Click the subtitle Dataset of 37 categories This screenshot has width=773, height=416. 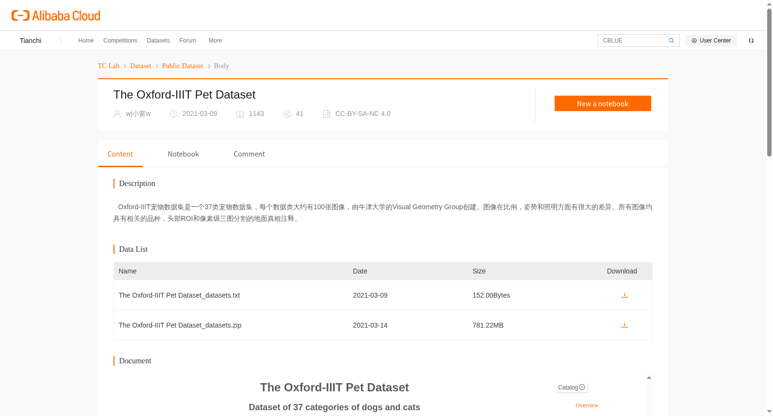(x=334, y=407)
